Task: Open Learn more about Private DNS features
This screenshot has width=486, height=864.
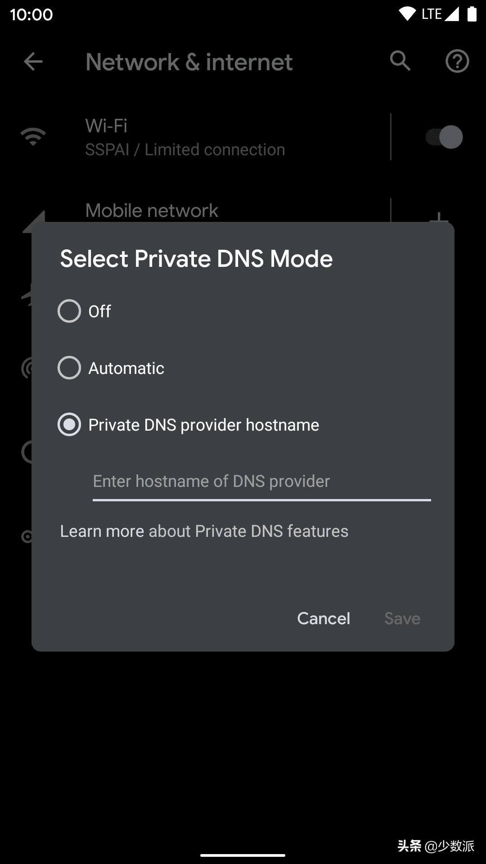Action: tap(204, 531)
